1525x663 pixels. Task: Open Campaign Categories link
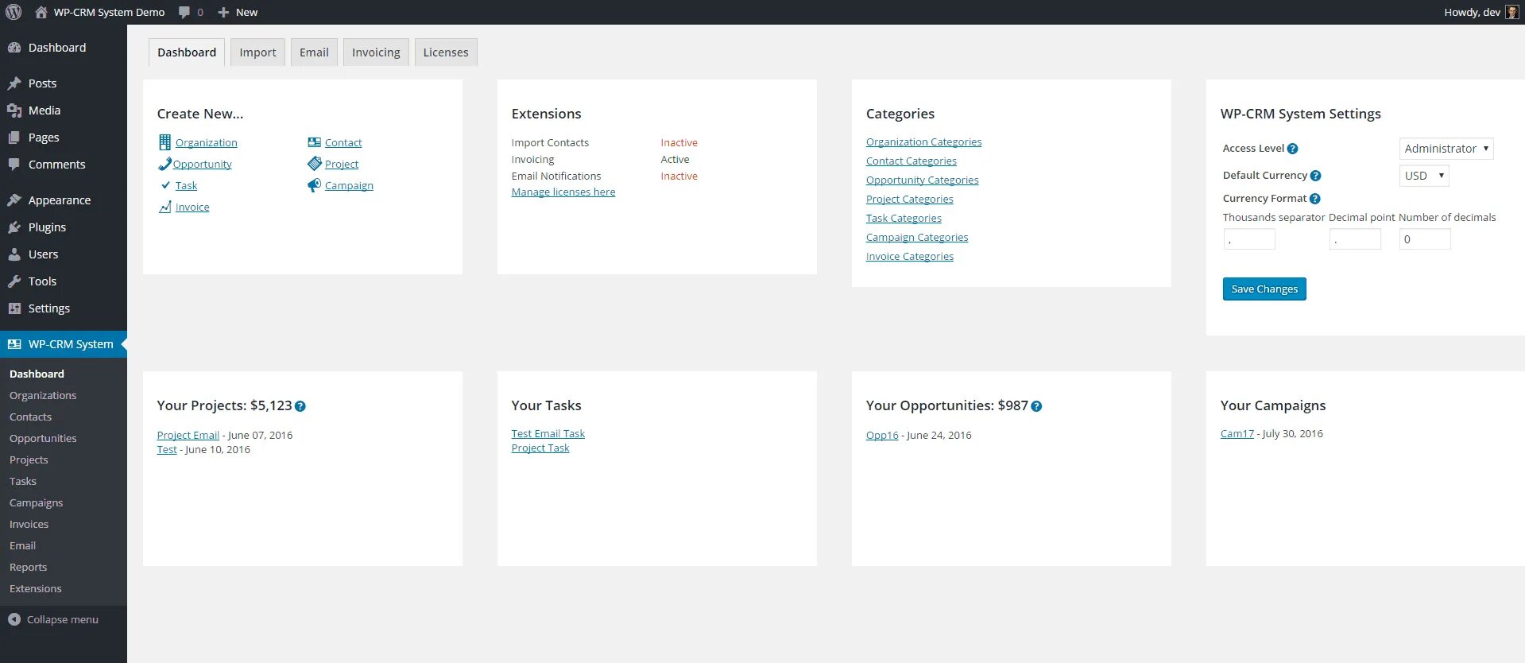(x=917, y=238)
